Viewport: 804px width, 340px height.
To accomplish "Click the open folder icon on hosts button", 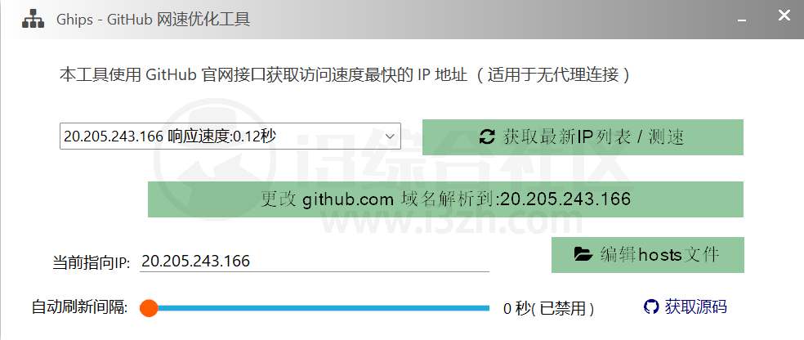I will coord(583,254).
